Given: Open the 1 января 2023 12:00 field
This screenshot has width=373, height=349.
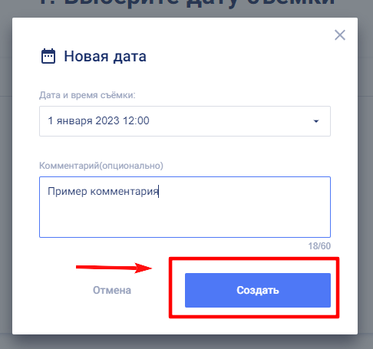Looking at the screenshot, I should tap(185, 121).
